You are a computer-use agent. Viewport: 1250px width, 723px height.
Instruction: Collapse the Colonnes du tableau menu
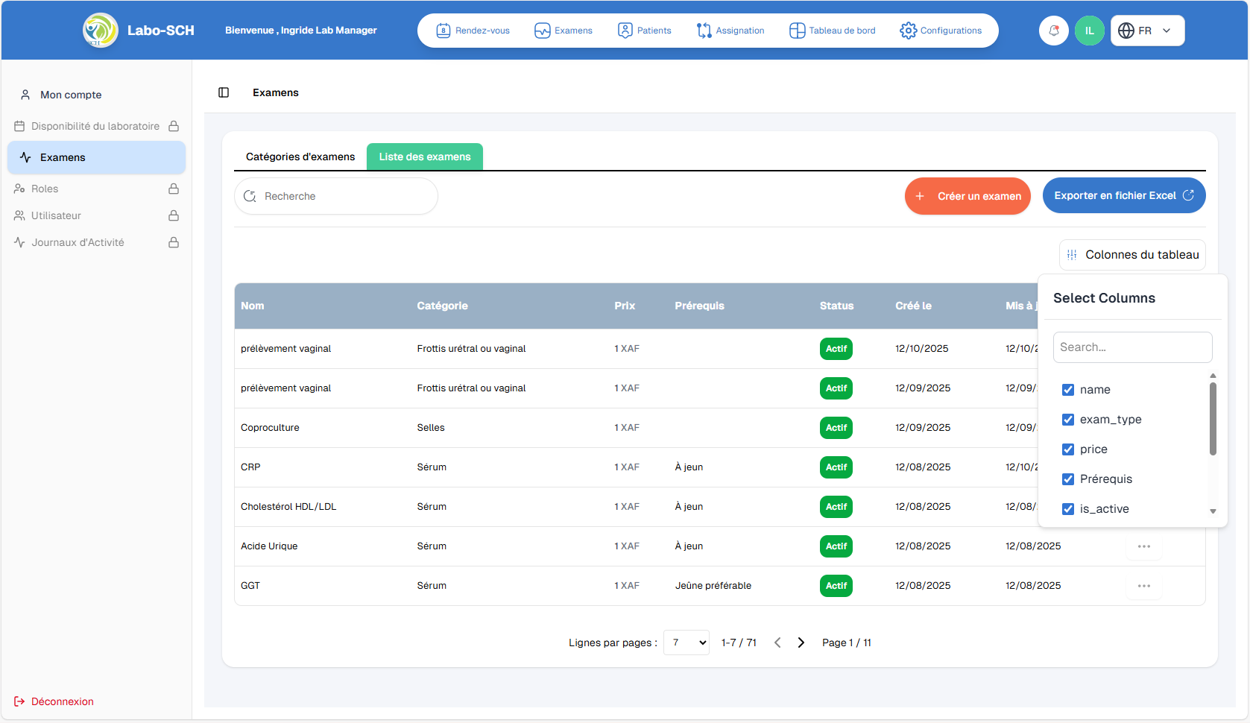[x=1132, y=255]
